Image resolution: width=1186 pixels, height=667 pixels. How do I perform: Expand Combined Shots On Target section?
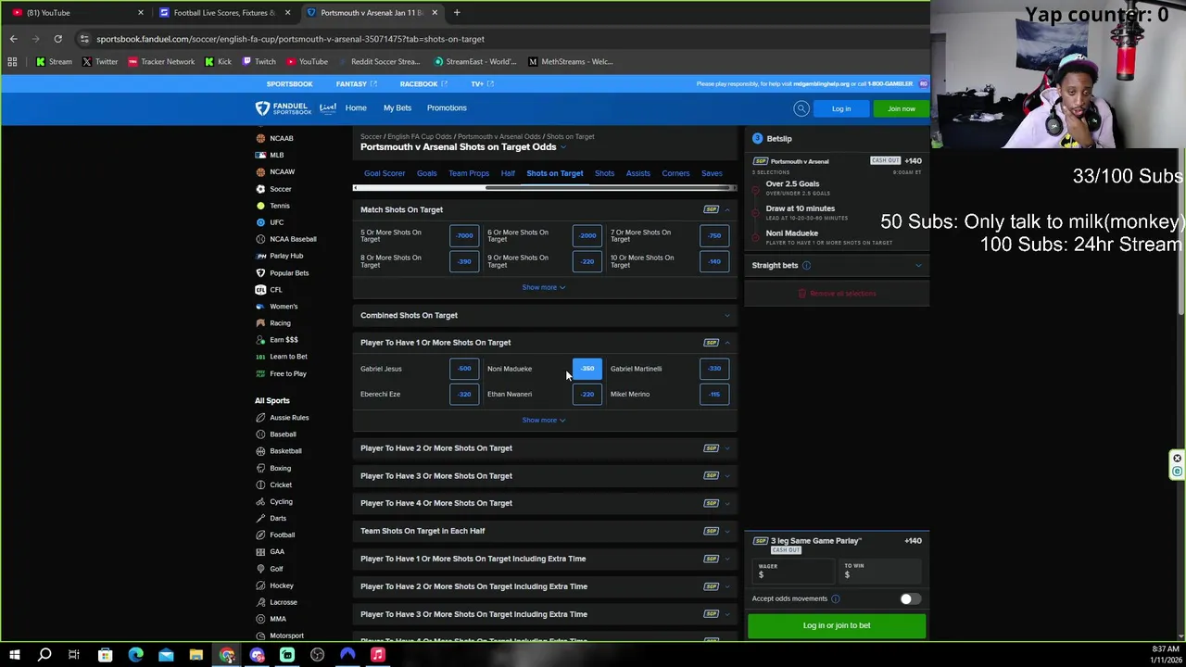[545, 315]
